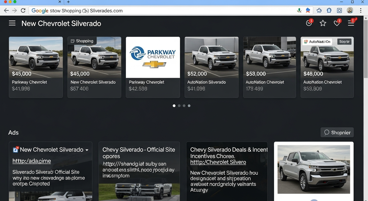Select the first carousel page dot
Image resolution: width=368 pixels, height=201 pixels.
point(174,106)
